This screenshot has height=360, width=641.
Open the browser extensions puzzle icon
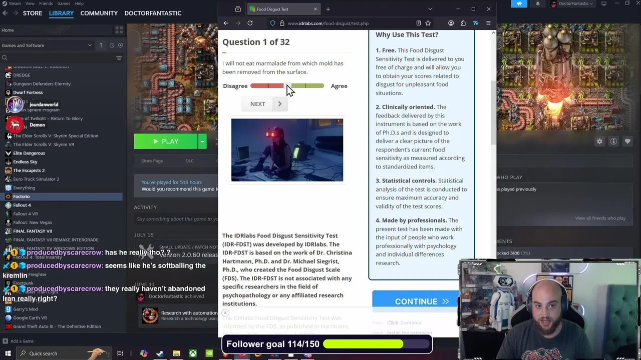[x=463, y=23]
